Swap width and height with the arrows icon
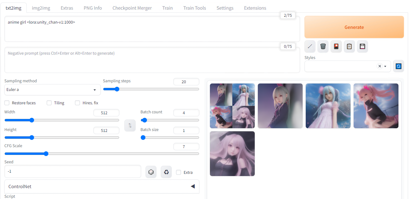The height and width of the screenshot is (199, 409). (130, 125)
